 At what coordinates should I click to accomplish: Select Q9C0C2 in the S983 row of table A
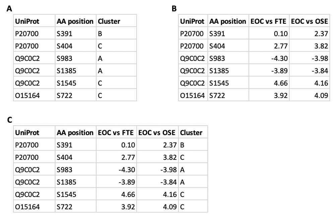click(27, 59)
